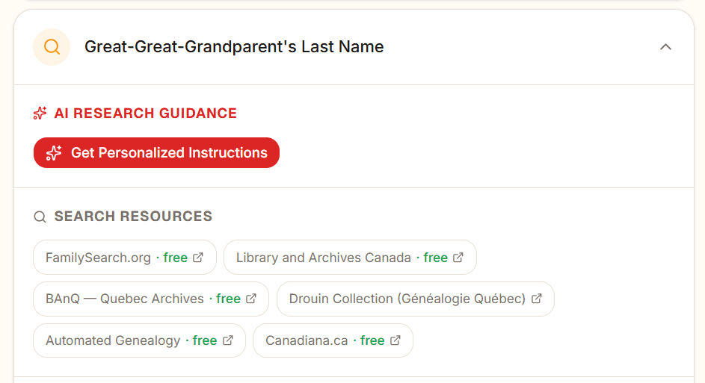Click the external-link icon on BAnQ Quebec Archives

pos(251,299)
